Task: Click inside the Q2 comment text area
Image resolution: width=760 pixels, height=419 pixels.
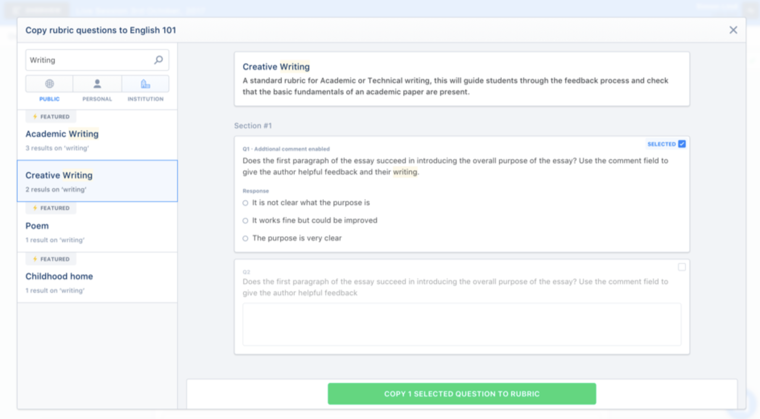Action: (x=461, y=324)
